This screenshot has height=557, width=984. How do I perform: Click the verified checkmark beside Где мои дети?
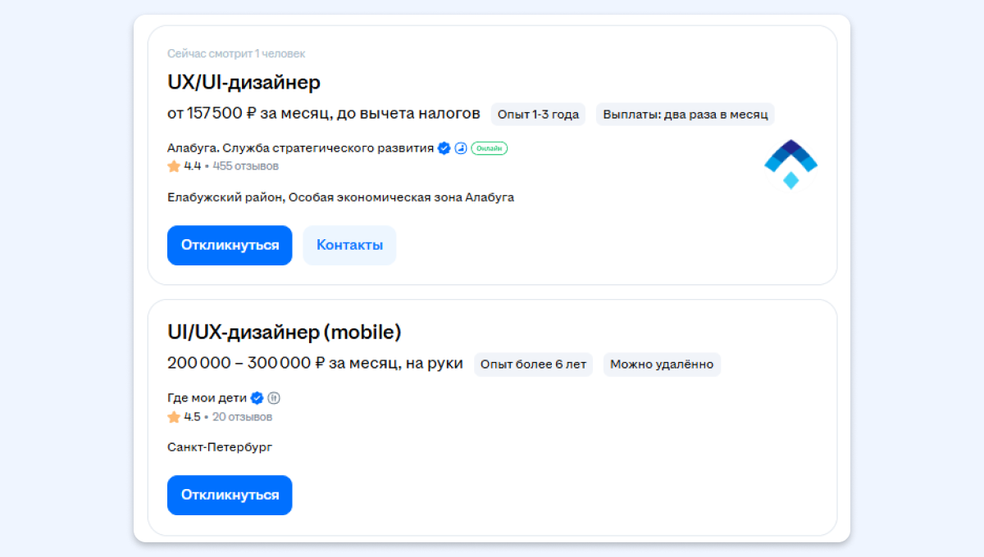click(x=257, y=398)
